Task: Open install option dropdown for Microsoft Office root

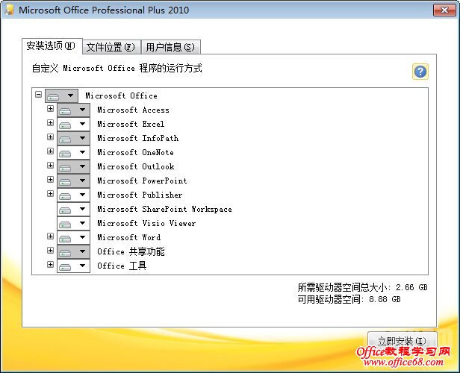Action: pyautogui.click(x=61, y=95)
